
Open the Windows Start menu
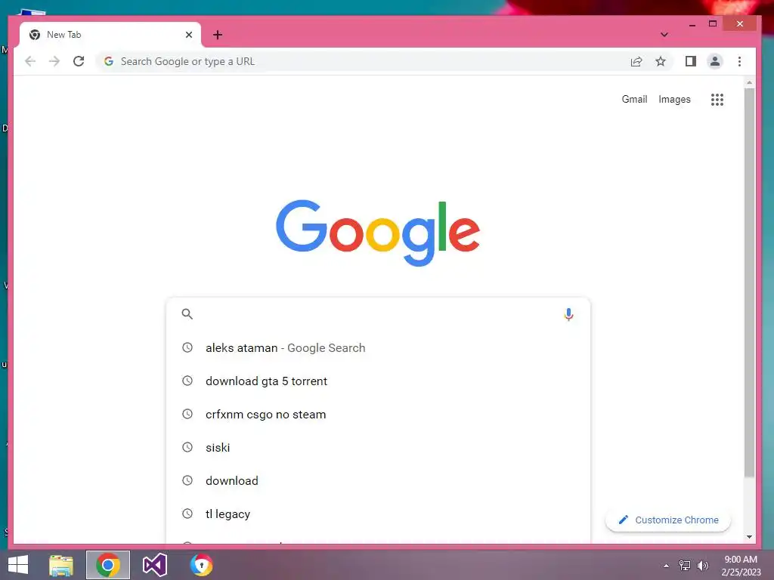[18, 565]
